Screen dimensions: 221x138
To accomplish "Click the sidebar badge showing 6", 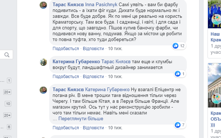I will click(x=9, y=127).
